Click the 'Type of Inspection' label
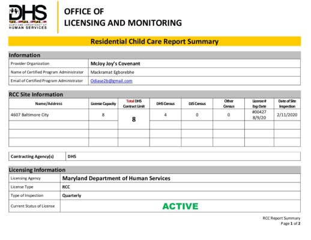Screen dimensions: 311x240 (27, 196)
